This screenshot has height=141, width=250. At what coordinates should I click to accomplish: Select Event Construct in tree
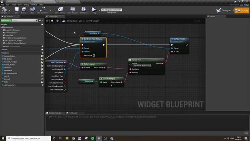(11, 33)
